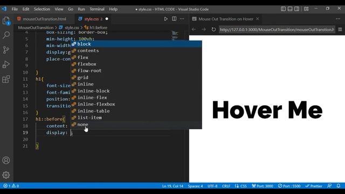Image resolution: width=345 pixels, height=194 pixels.
Task: Choose 'grid' from the suggestion list
Action: (136, 78)
